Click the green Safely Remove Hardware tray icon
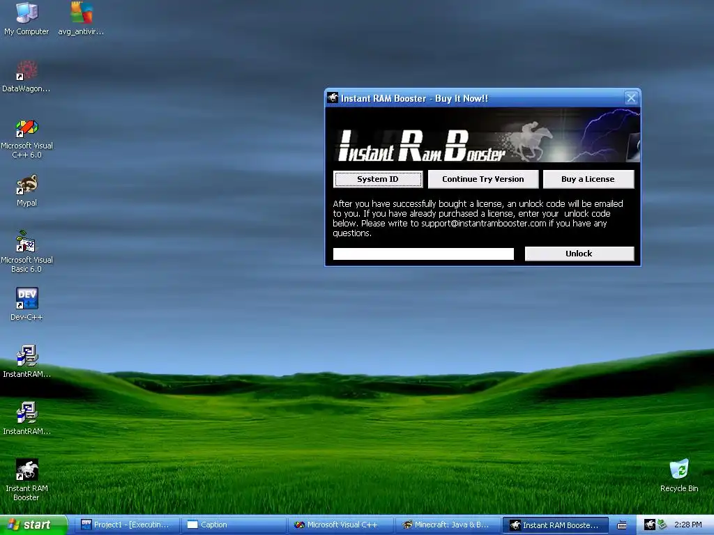 pyautogui.click(x=662, y=525)
